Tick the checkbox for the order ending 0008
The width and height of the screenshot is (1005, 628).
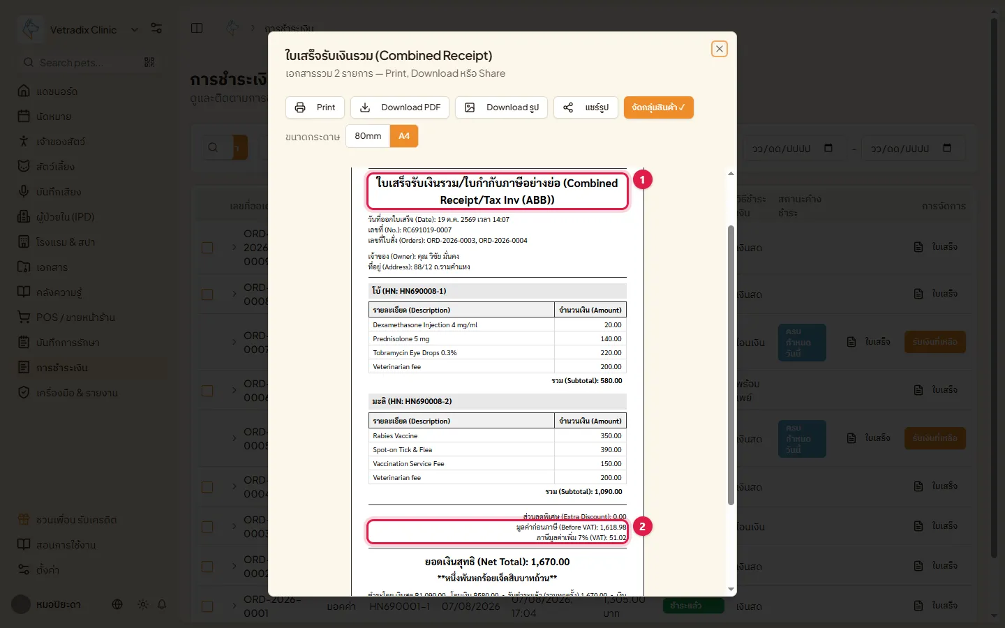coord(207,294)
